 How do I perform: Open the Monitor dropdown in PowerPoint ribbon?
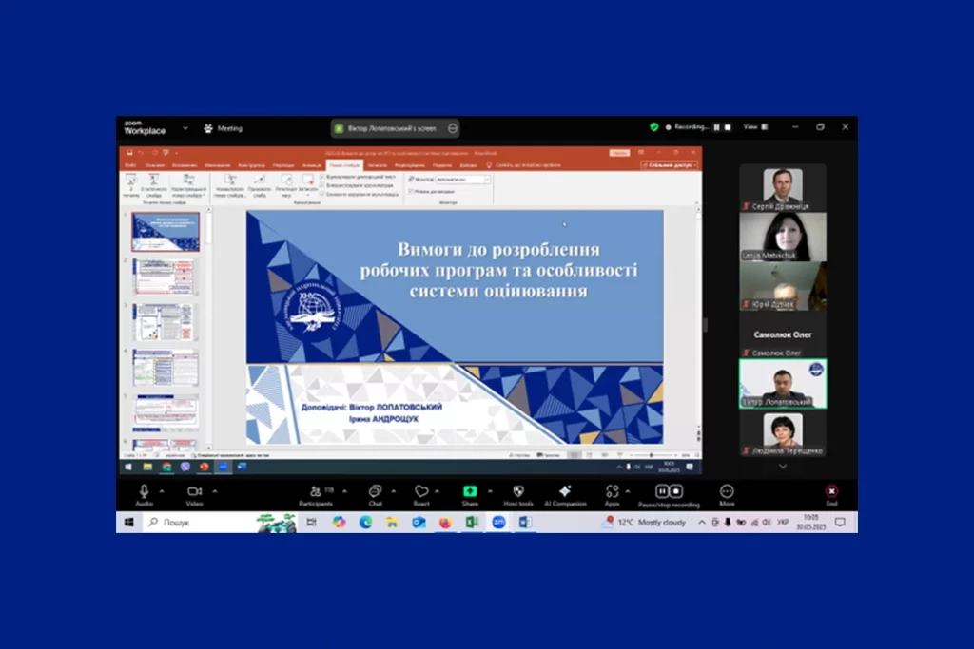pos(462,179)
